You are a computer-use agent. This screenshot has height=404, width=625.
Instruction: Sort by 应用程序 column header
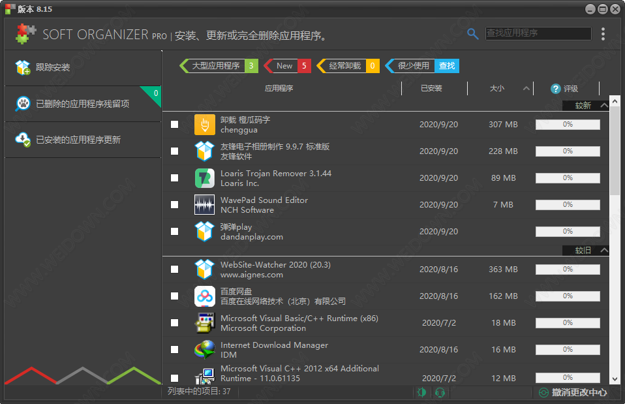[x=279, y=88]
